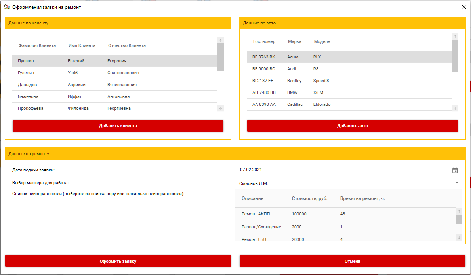Click the faults list scroll up arrow
Screen dimensions: 471x275
[459, 211]
